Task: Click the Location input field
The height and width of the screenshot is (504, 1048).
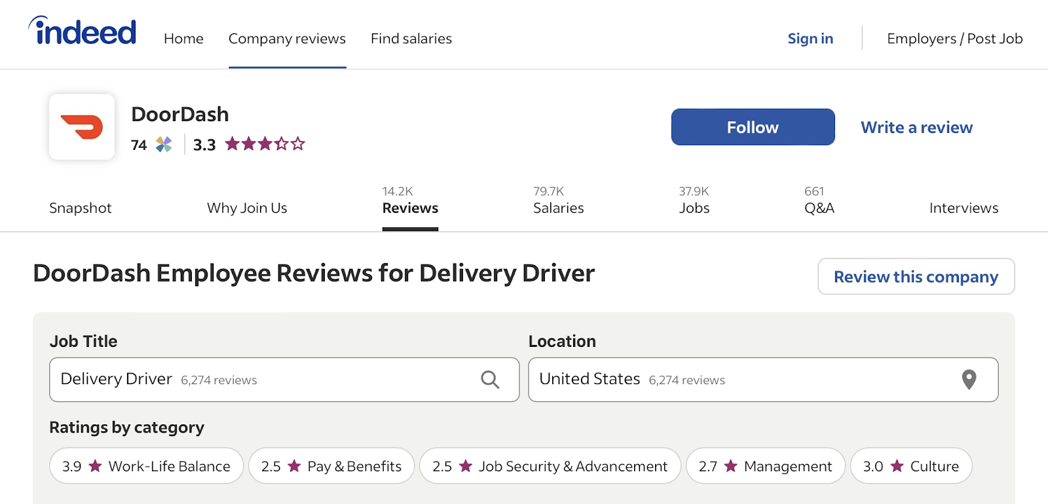Action: click(x=763, y=380)
